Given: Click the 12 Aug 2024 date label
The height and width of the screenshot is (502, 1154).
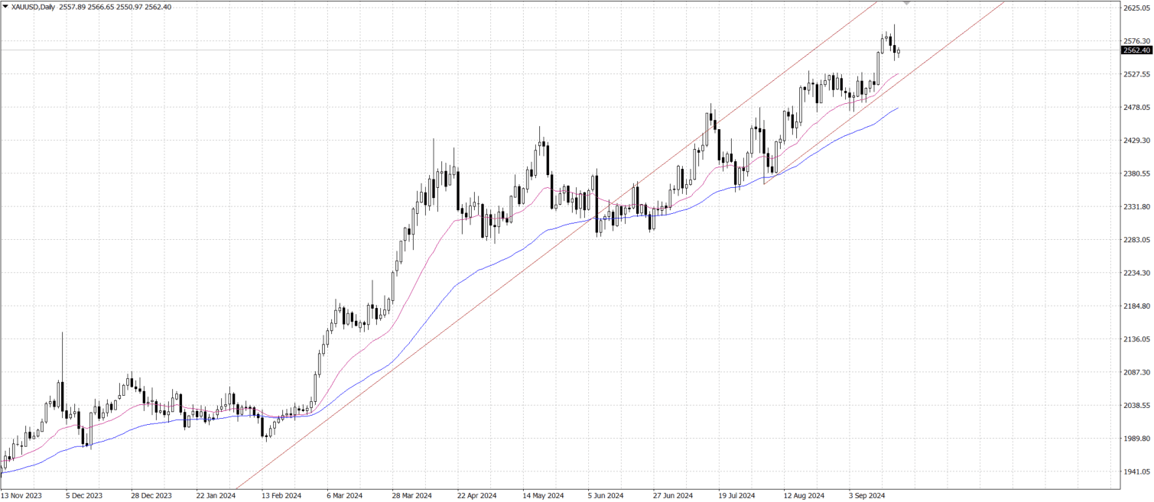Looking at the screenshot, I should [x=805, y=496].
